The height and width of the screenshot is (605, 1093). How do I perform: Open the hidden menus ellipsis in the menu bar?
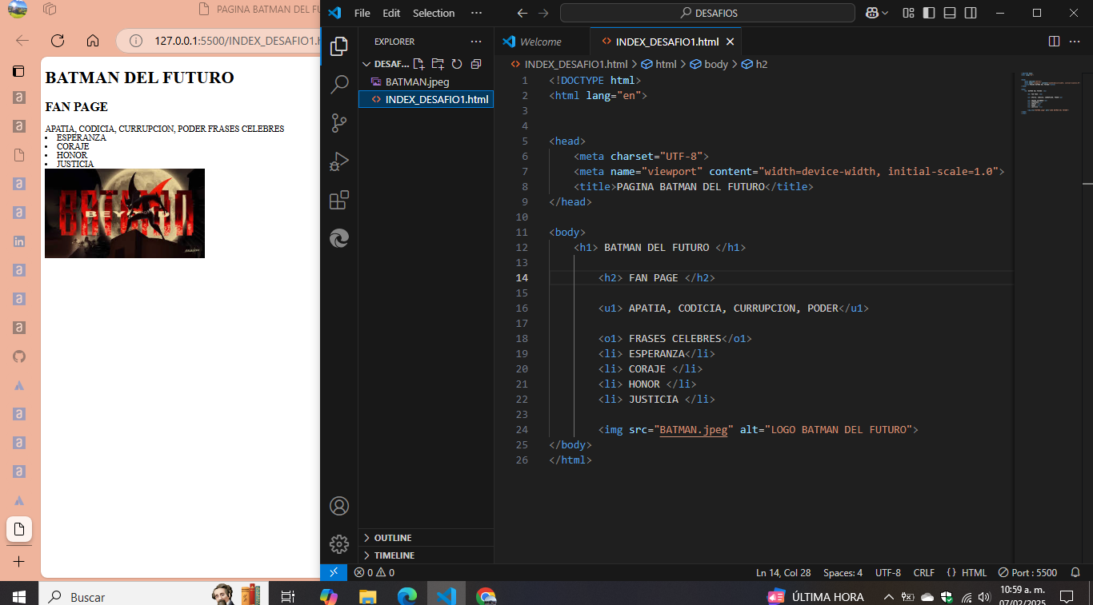point(477,13)
